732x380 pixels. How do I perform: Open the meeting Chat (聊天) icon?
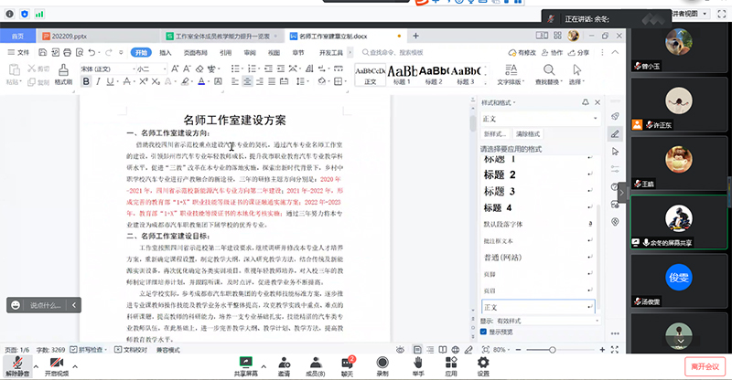click(x=347, y=364)
